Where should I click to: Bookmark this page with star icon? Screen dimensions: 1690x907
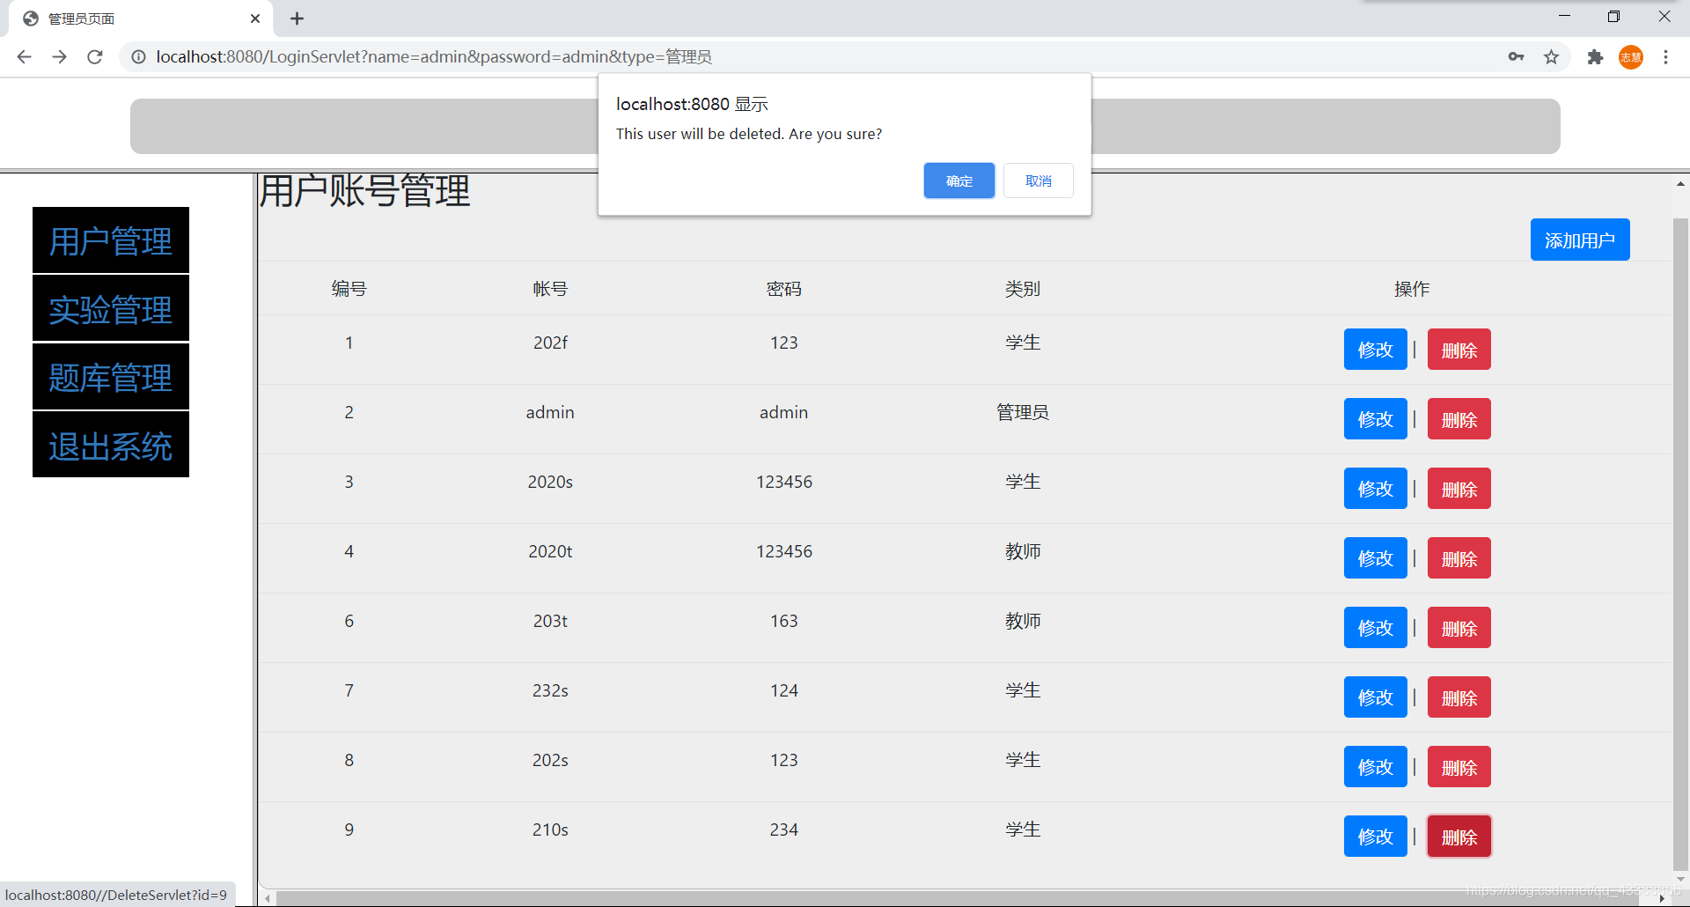[1551, 57]
